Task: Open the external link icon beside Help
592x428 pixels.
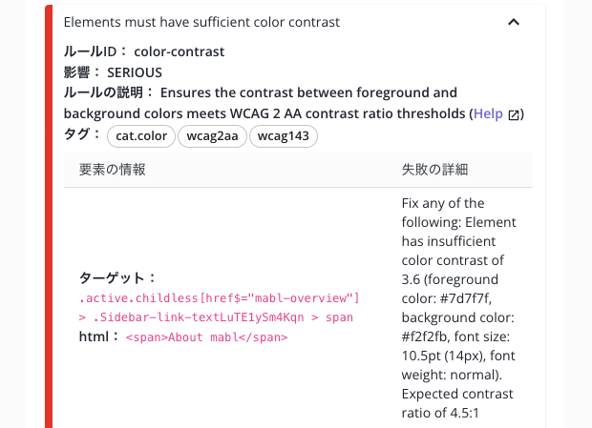Action: point(514,115)
